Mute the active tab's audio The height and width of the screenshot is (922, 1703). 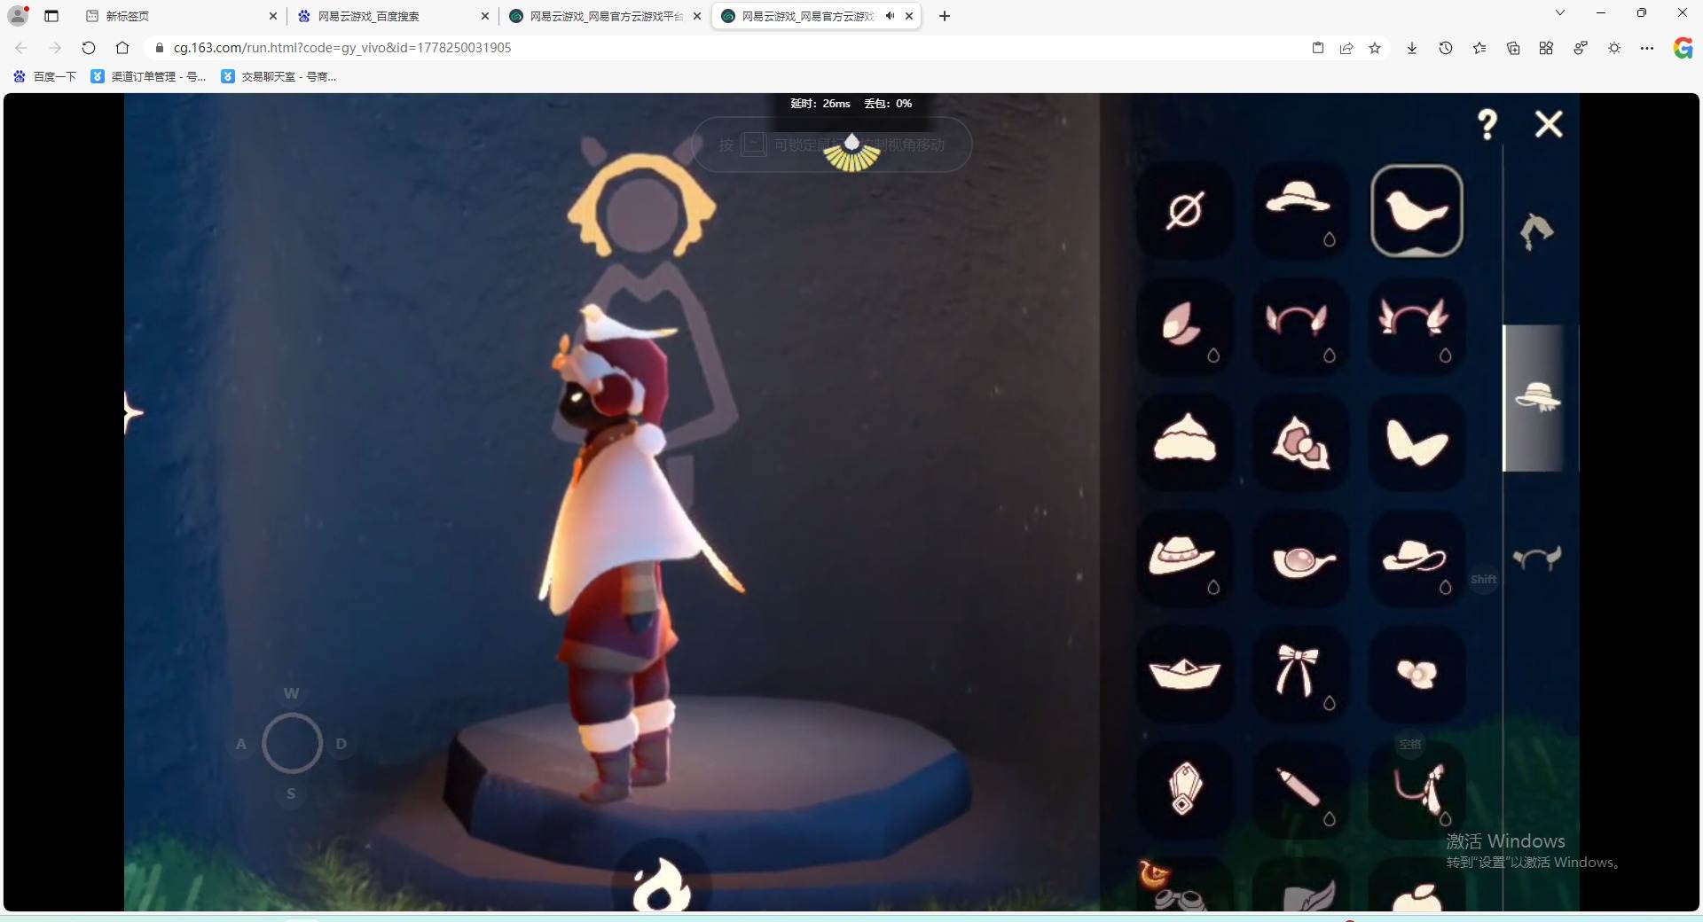click(890, 16)
